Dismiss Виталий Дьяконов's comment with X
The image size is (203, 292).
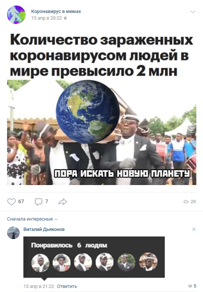[x=194, y=229]
